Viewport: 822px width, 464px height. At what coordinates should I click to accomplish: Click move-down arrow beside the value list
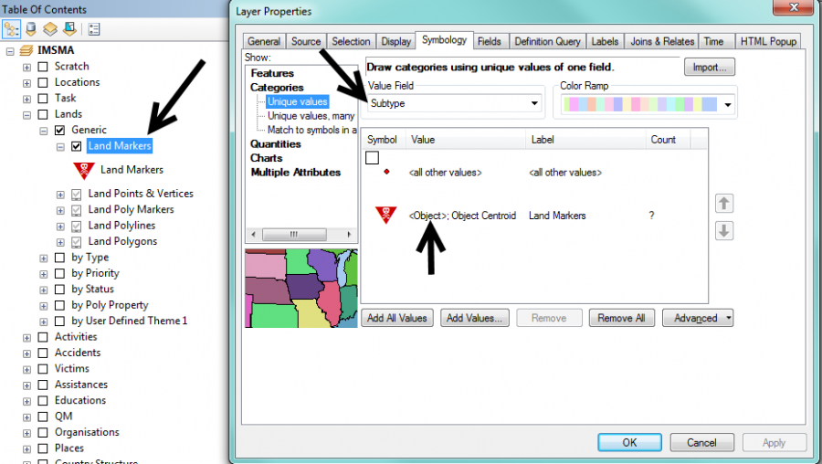(x=724, y=230)
